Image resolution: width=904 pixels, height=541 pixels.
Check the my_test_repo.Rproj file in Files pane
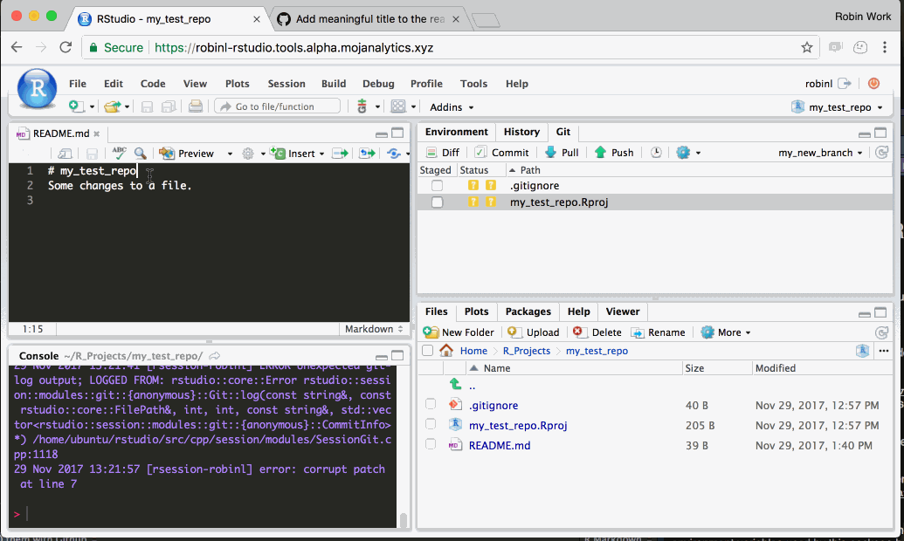click(431, 424)
